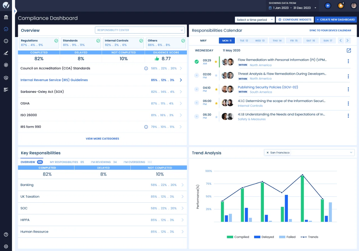Image resolution: width=359 pixels, height=251 pixels.
Task: Open the help question mark icon
Action: 6,235
